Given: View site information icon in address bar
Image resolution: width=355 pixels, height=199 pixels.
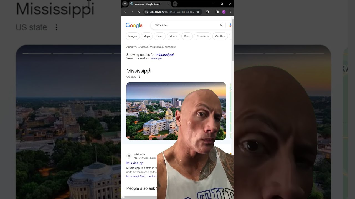Looking at the screenshot, I should click(146, 12).
